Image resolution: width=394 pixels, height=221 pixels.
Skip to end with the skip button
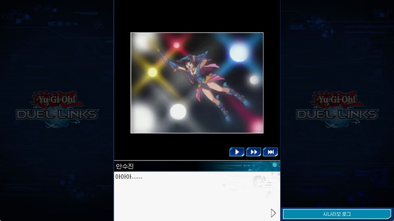(270, 152)
